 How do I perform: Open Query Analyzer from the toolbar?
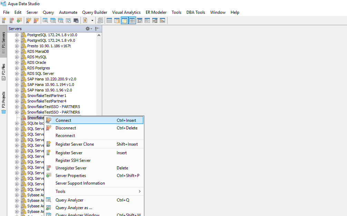[45, 21]
